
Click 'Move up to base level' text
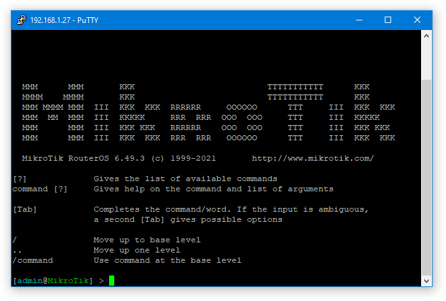[x=147, y=240]
